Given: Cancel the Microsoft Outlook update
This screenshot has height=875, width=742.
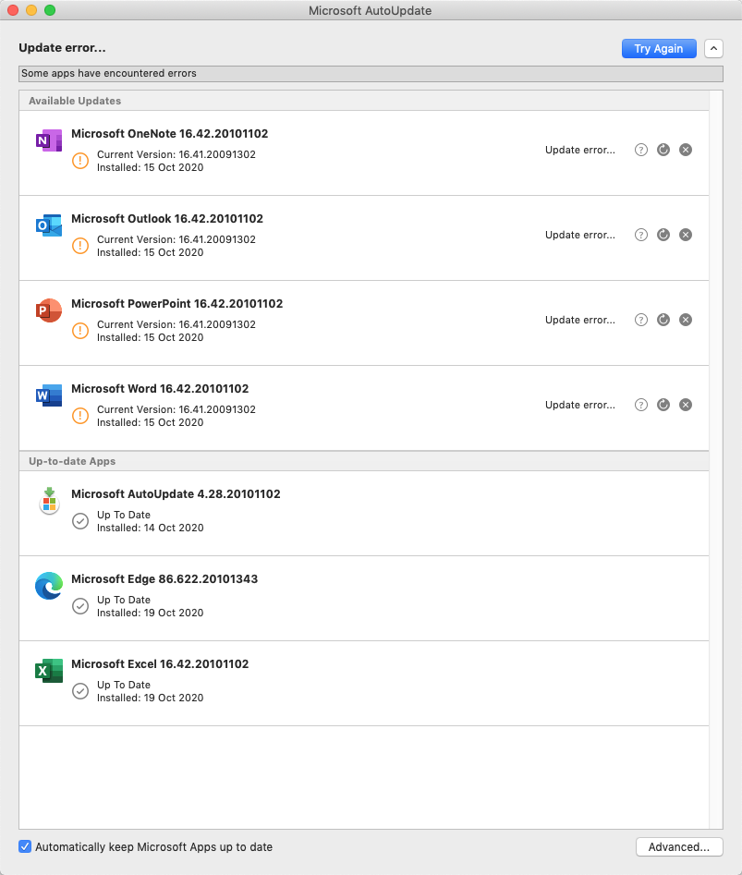Looking at the screenshot, I should [x=686, y=235].
